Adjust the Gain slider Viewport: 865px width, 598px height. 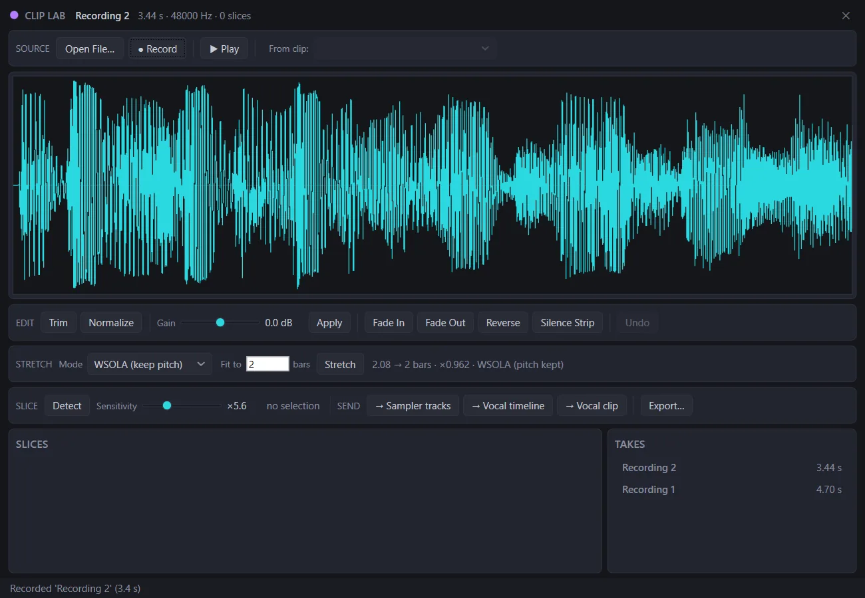click(220, 322)
